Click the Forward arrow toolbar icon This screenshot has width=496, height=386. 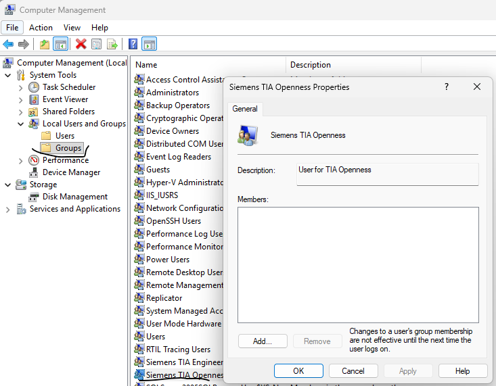pos(24,44)
